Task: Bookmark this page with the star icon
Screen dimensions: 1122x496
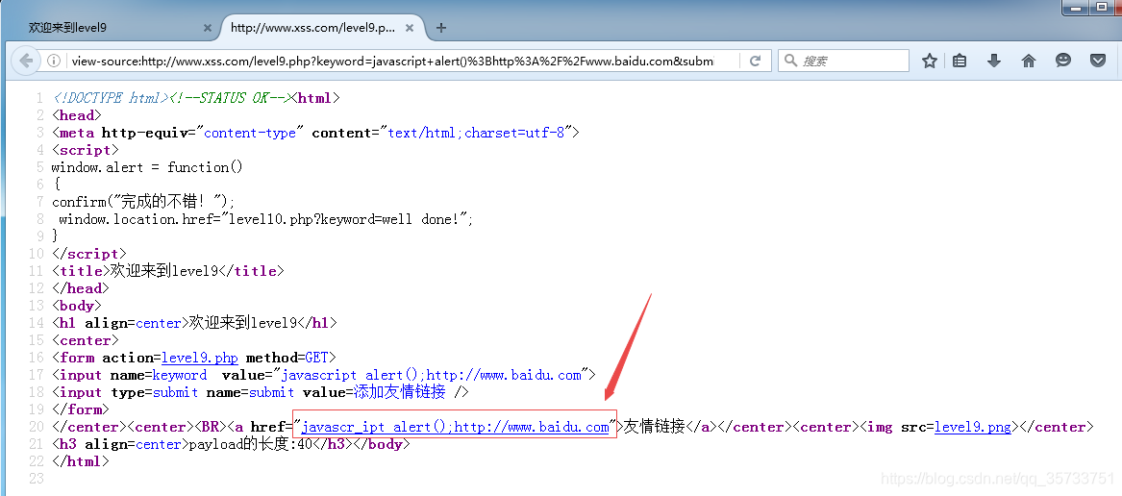Action: 930,61
